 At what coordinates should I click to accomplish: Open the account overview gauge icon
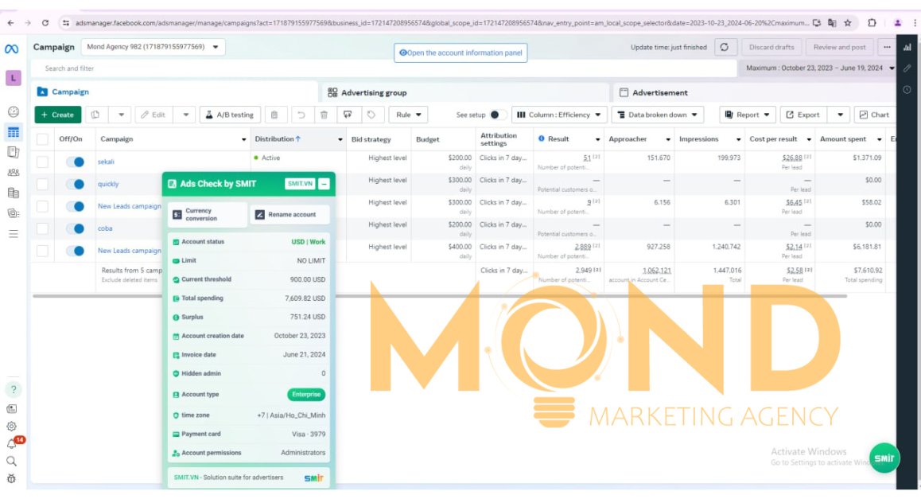13,111
